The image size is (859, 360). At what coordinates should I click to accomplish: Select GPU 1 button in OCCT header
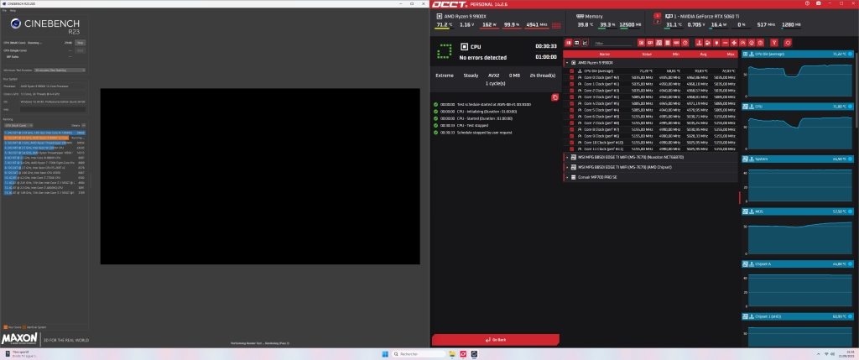658,16
